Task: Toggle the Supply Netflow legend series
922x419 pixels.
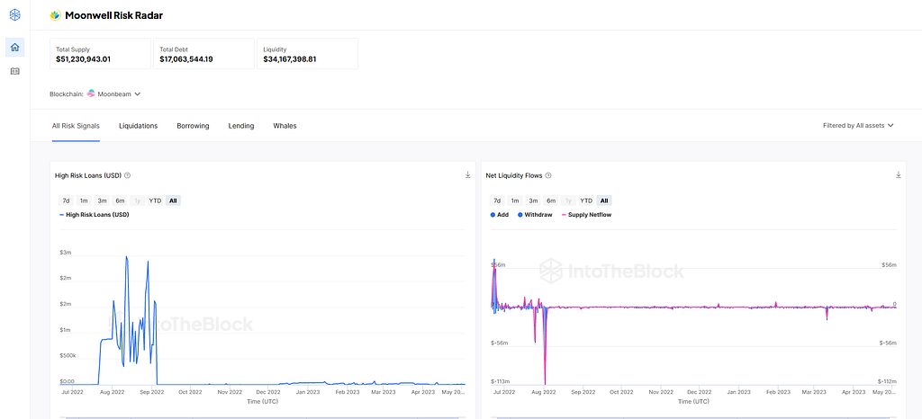Action: (587, 215)
